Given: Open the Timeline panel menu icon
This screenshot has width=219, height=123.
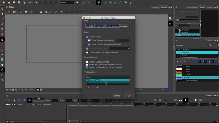Looking at the screenshot, I should coord(7,96).
